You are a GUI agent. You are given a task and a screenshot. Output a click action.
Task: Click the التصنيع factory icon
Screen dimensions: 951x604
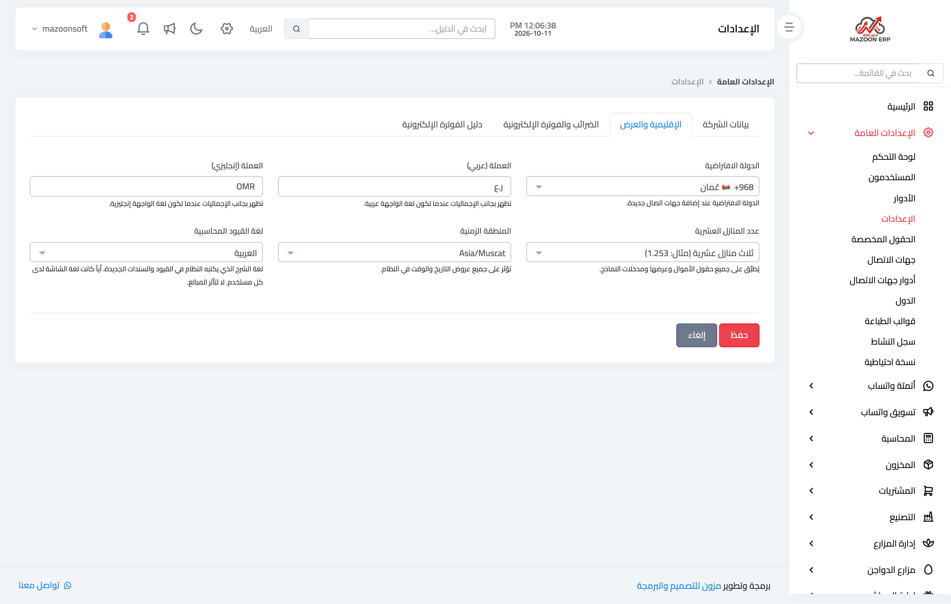pyautogui.click(x=928, y=517)
